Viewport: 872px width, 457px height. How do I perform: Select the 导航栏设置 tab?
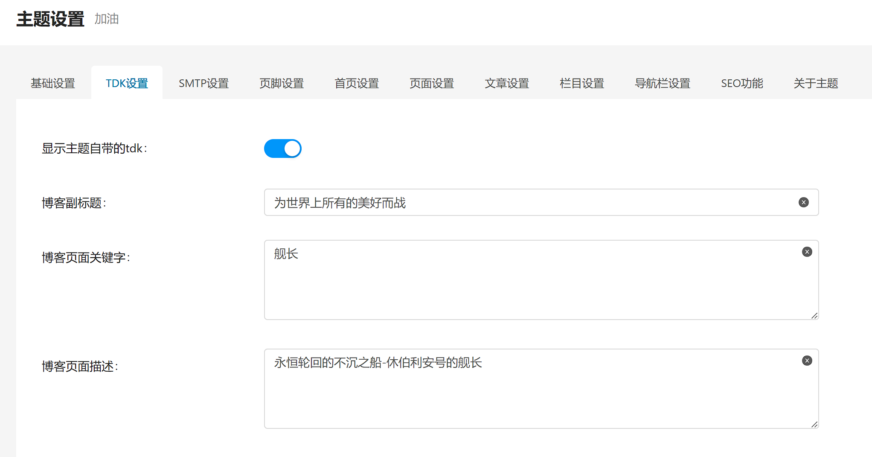pyautogui.click(x=663, y=83)
